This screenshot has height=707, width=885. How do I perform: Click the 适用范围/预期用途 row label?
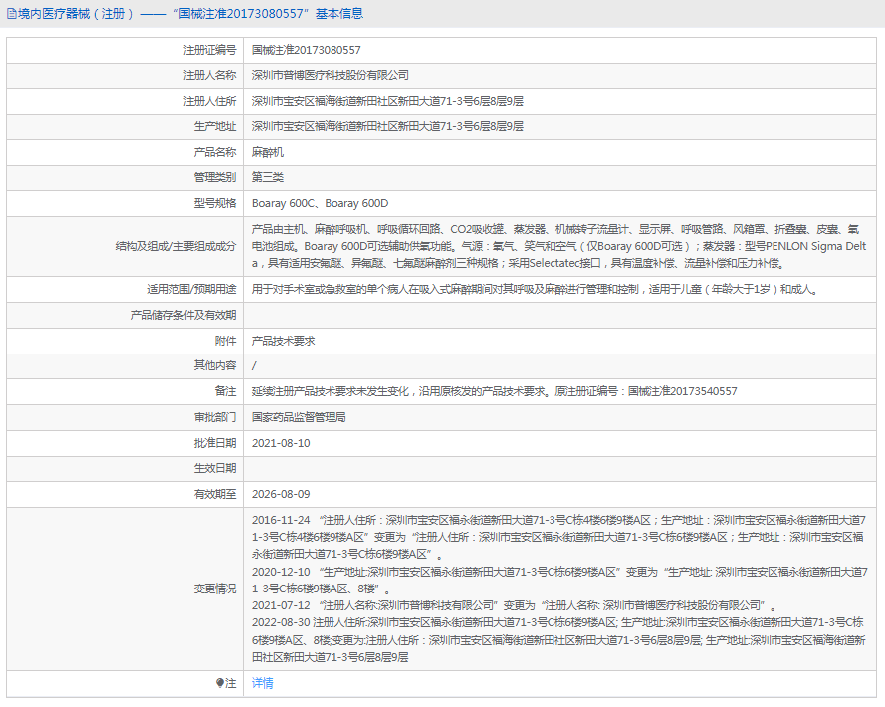pyautogui.click(x=192, y=289)
